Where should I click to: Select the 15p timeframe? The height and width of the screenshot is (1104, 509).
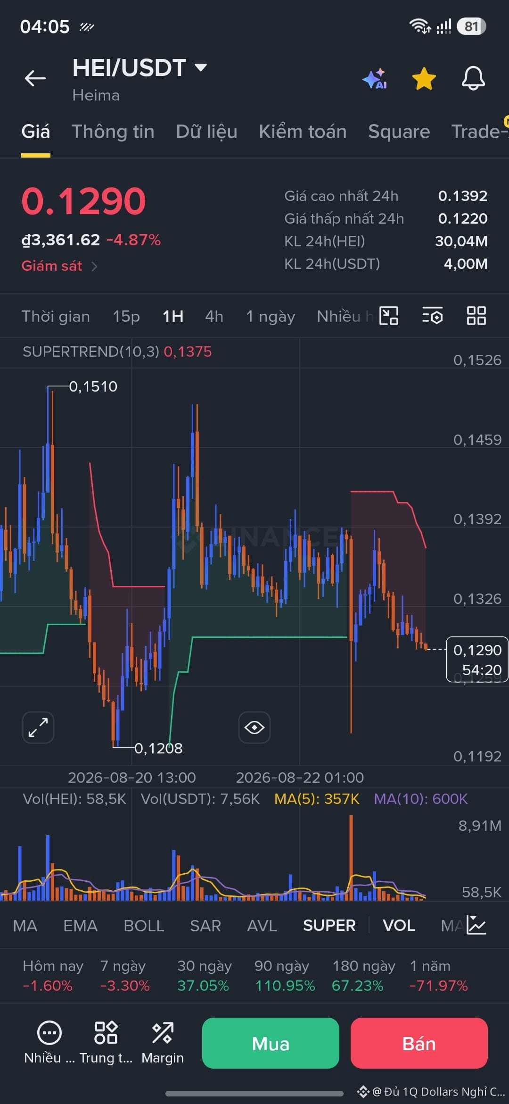point(126,317)
